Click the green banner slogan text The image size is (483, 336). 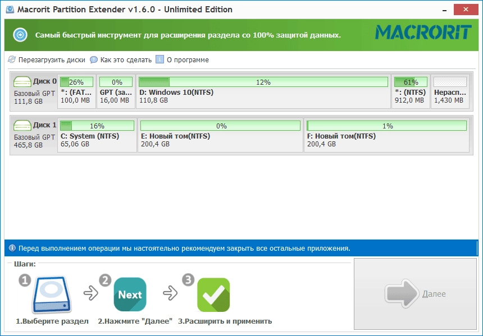tap(188, 35)
